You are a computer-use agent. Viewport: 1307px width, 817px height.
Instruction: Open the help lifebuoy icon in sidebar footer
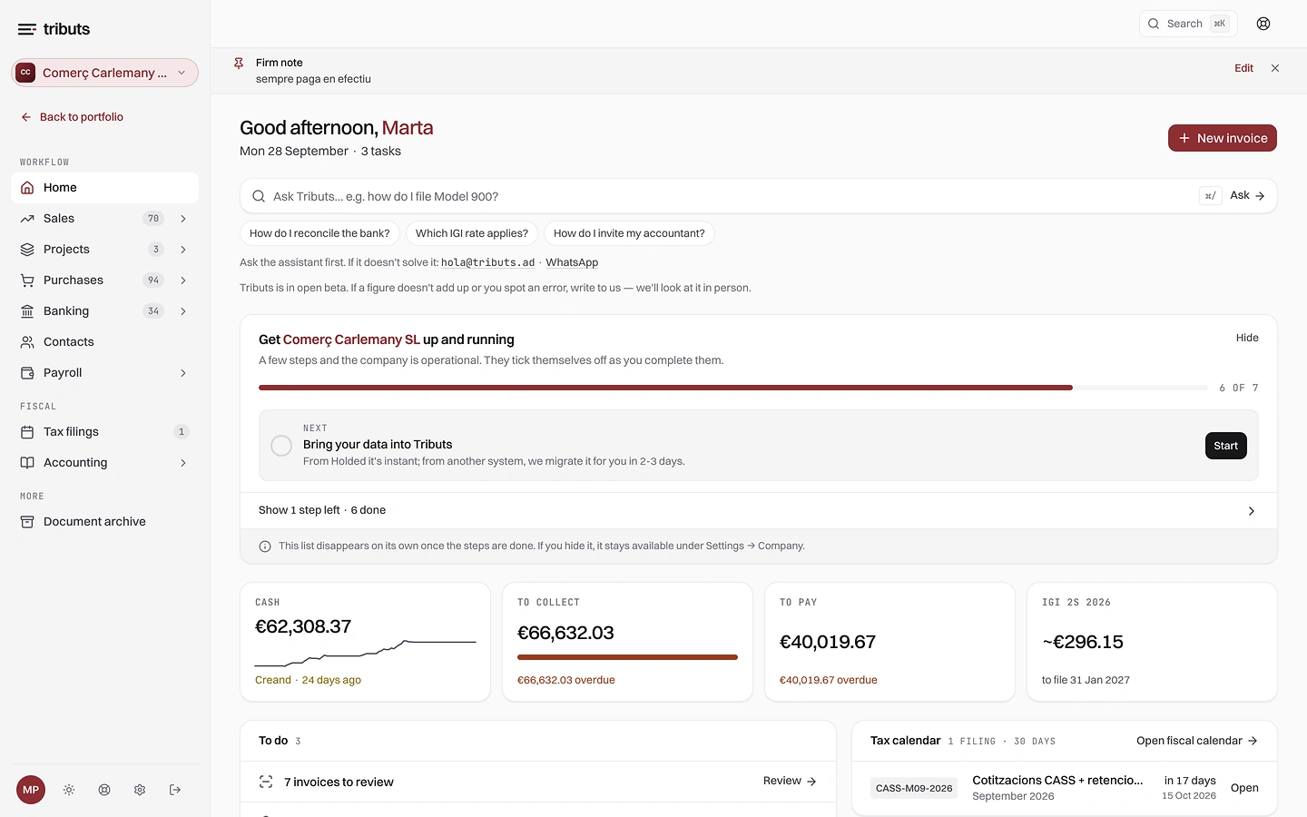click(x=104, y=790)
